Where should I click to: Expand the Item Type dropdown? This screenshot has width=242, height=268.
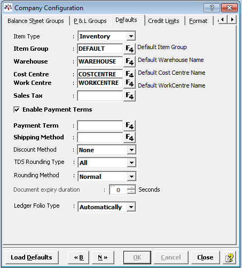click(x=131, y=36)
